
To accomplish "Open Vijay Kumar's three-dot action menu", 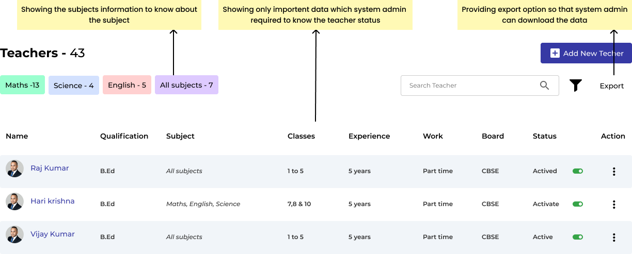I will pyautogui.click(x=613, y=238).
